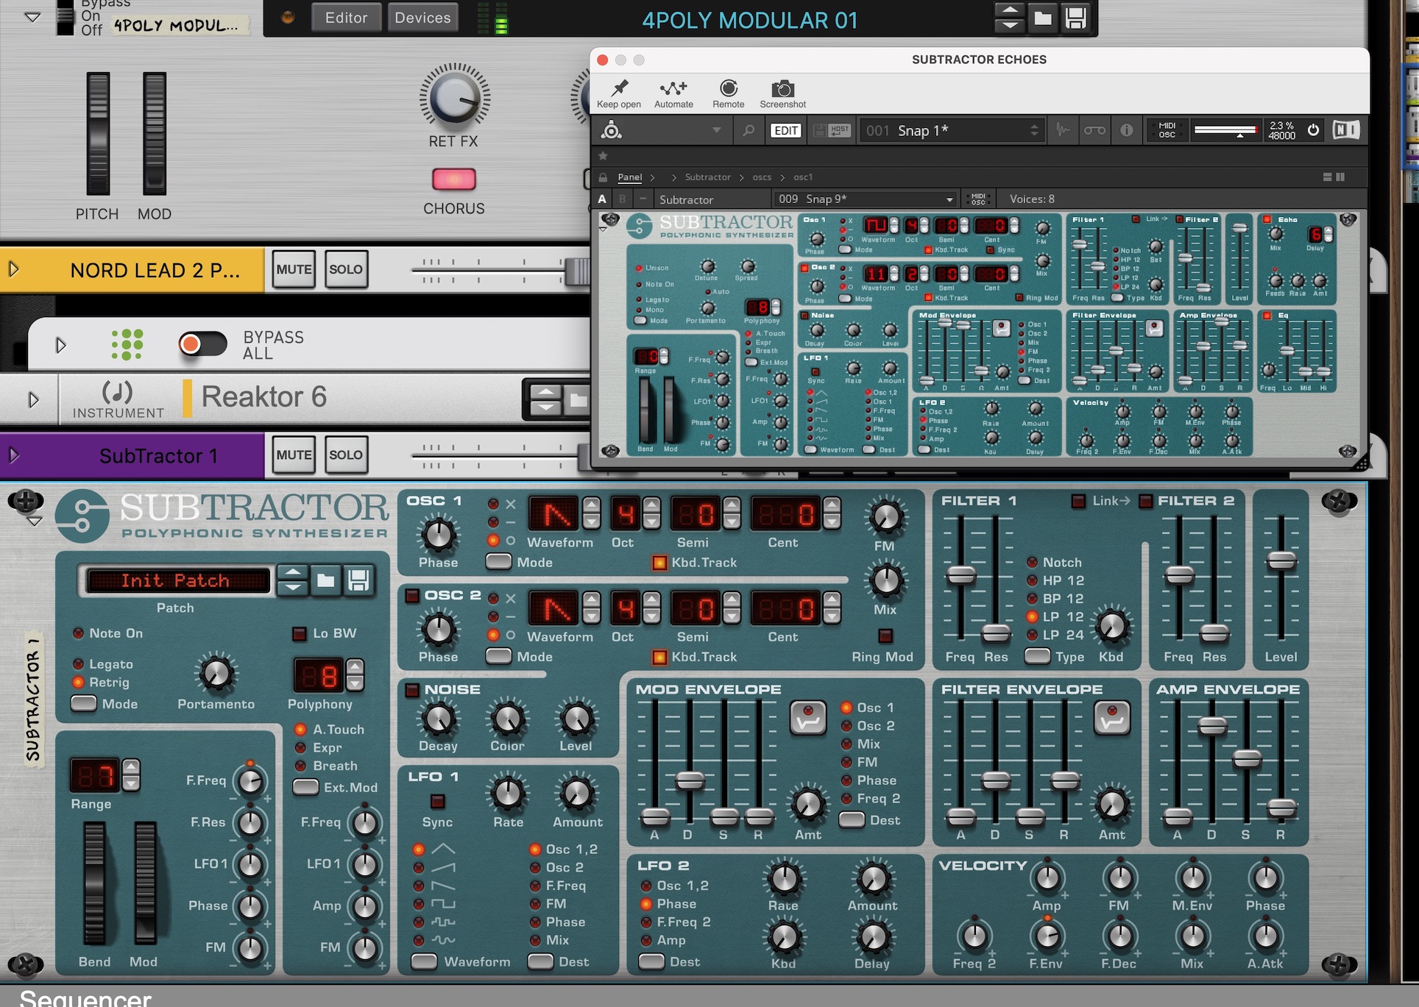Toggle the BYPASS ALL switch
This screenshot has height=1007, width=1419.
click(x=202, y=344)
